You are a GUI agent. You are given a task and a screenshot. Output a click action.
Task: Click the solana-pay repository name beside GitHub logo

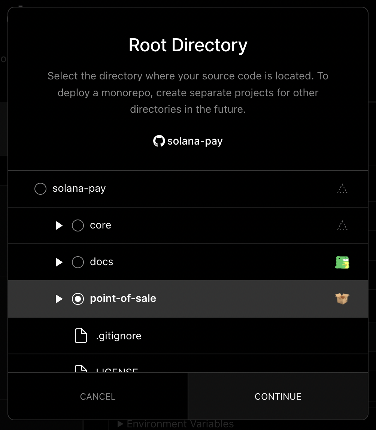[x=195, y=142]
